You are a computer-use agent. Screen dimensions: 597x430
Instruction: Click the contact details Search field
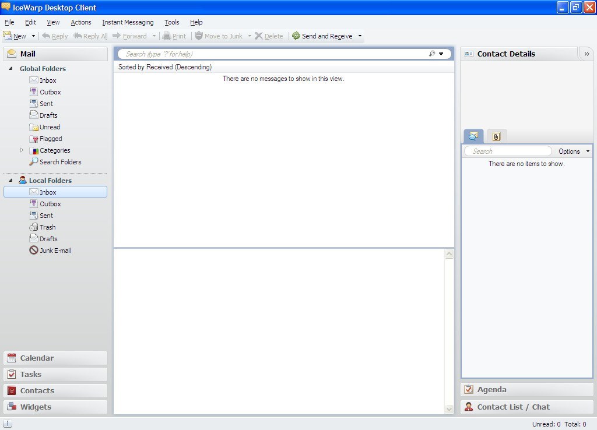508,151
